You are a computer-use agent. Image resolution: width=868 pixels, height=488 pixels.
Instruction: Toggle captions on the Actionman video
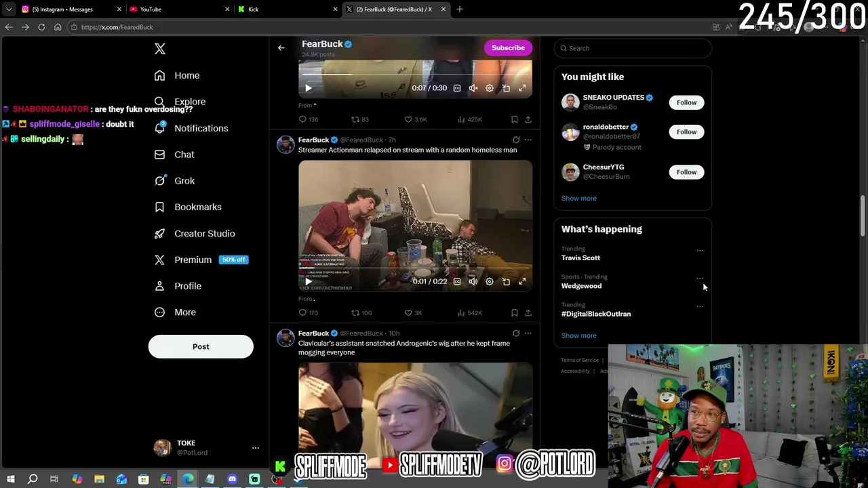pyautogui.click(x=457, y=281)
